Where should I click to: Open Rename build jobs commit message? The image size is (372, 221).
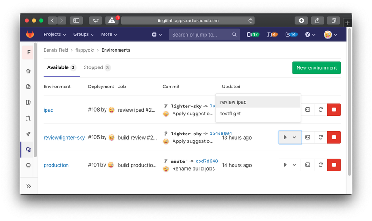(193, 169)
